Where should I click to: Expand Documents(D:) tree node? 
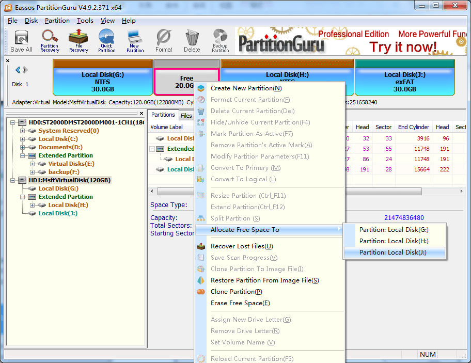pyautogui.click(x=22, y=148)
